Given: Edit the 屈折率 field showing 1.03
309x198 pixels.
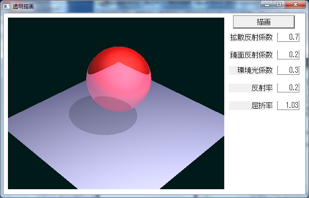Looking at the screenshot, I should [288, 106].
